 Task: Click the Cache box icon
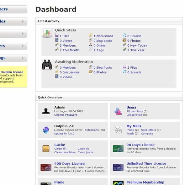click(x=46, y=148)
